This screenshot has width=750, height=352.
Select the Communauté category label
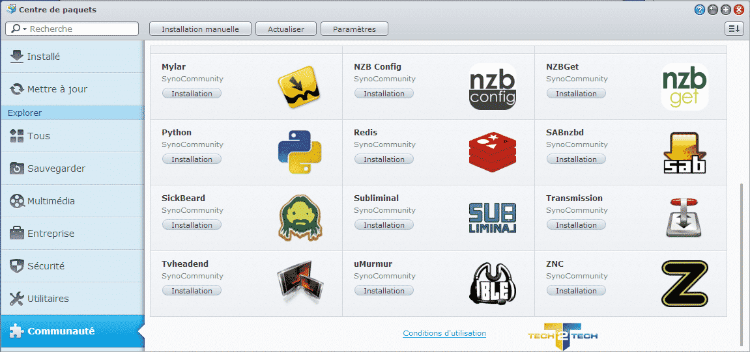[61, 331]
